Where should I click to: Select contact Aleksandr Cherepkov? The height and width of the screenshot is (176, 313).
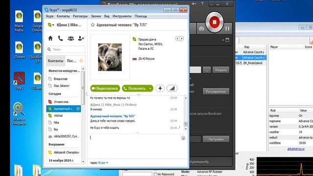point(64,153)
